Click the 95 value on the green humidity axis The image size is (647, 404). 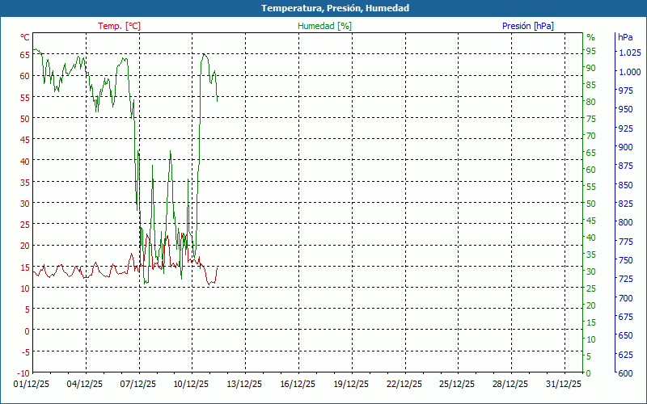[590, 51]
